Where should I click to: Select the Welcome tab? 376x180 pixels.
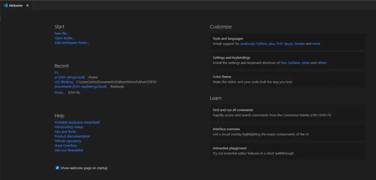pos(16,5)
